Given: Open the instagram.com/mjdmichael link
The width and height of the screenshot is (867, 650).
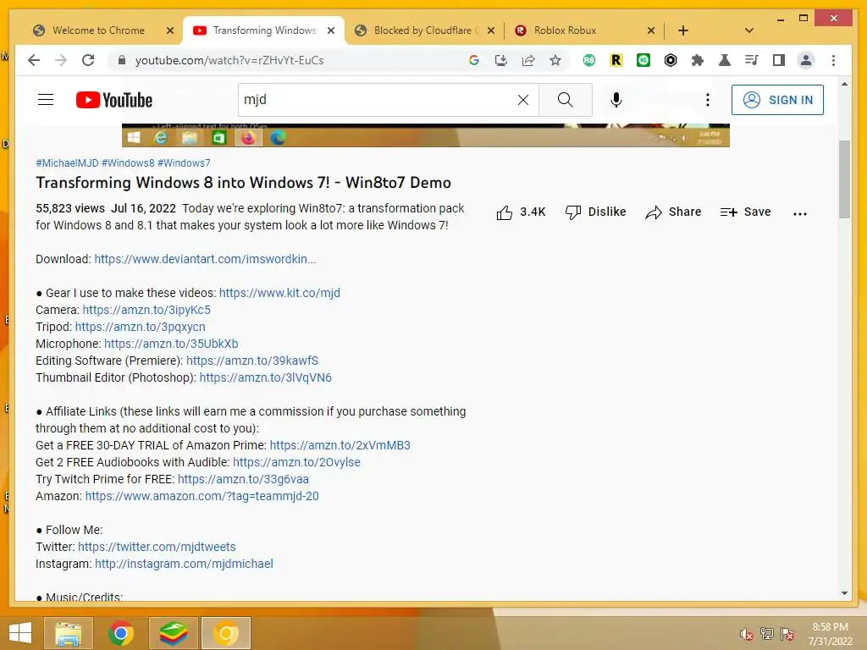Looking at the screenshot, I should click(184, 564).
